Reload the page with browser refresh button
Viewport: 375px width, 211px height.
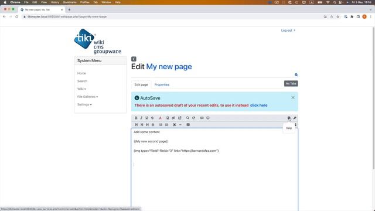point(17,17)
